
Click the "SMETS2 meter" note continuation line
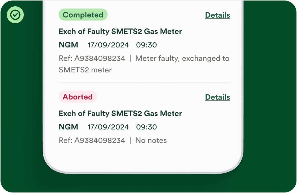tap(85, 70)
